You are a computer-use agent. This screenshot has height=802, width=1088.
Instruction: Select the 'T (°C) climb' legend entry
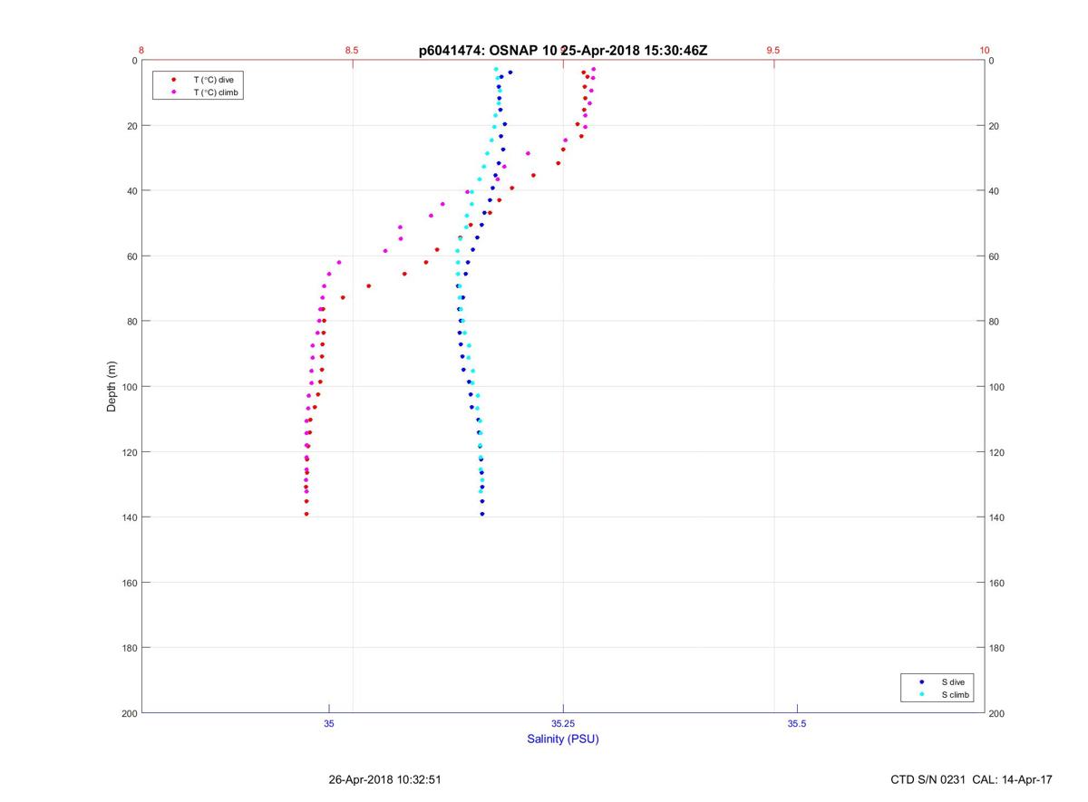pyautogui.click(x=217, y=92)
